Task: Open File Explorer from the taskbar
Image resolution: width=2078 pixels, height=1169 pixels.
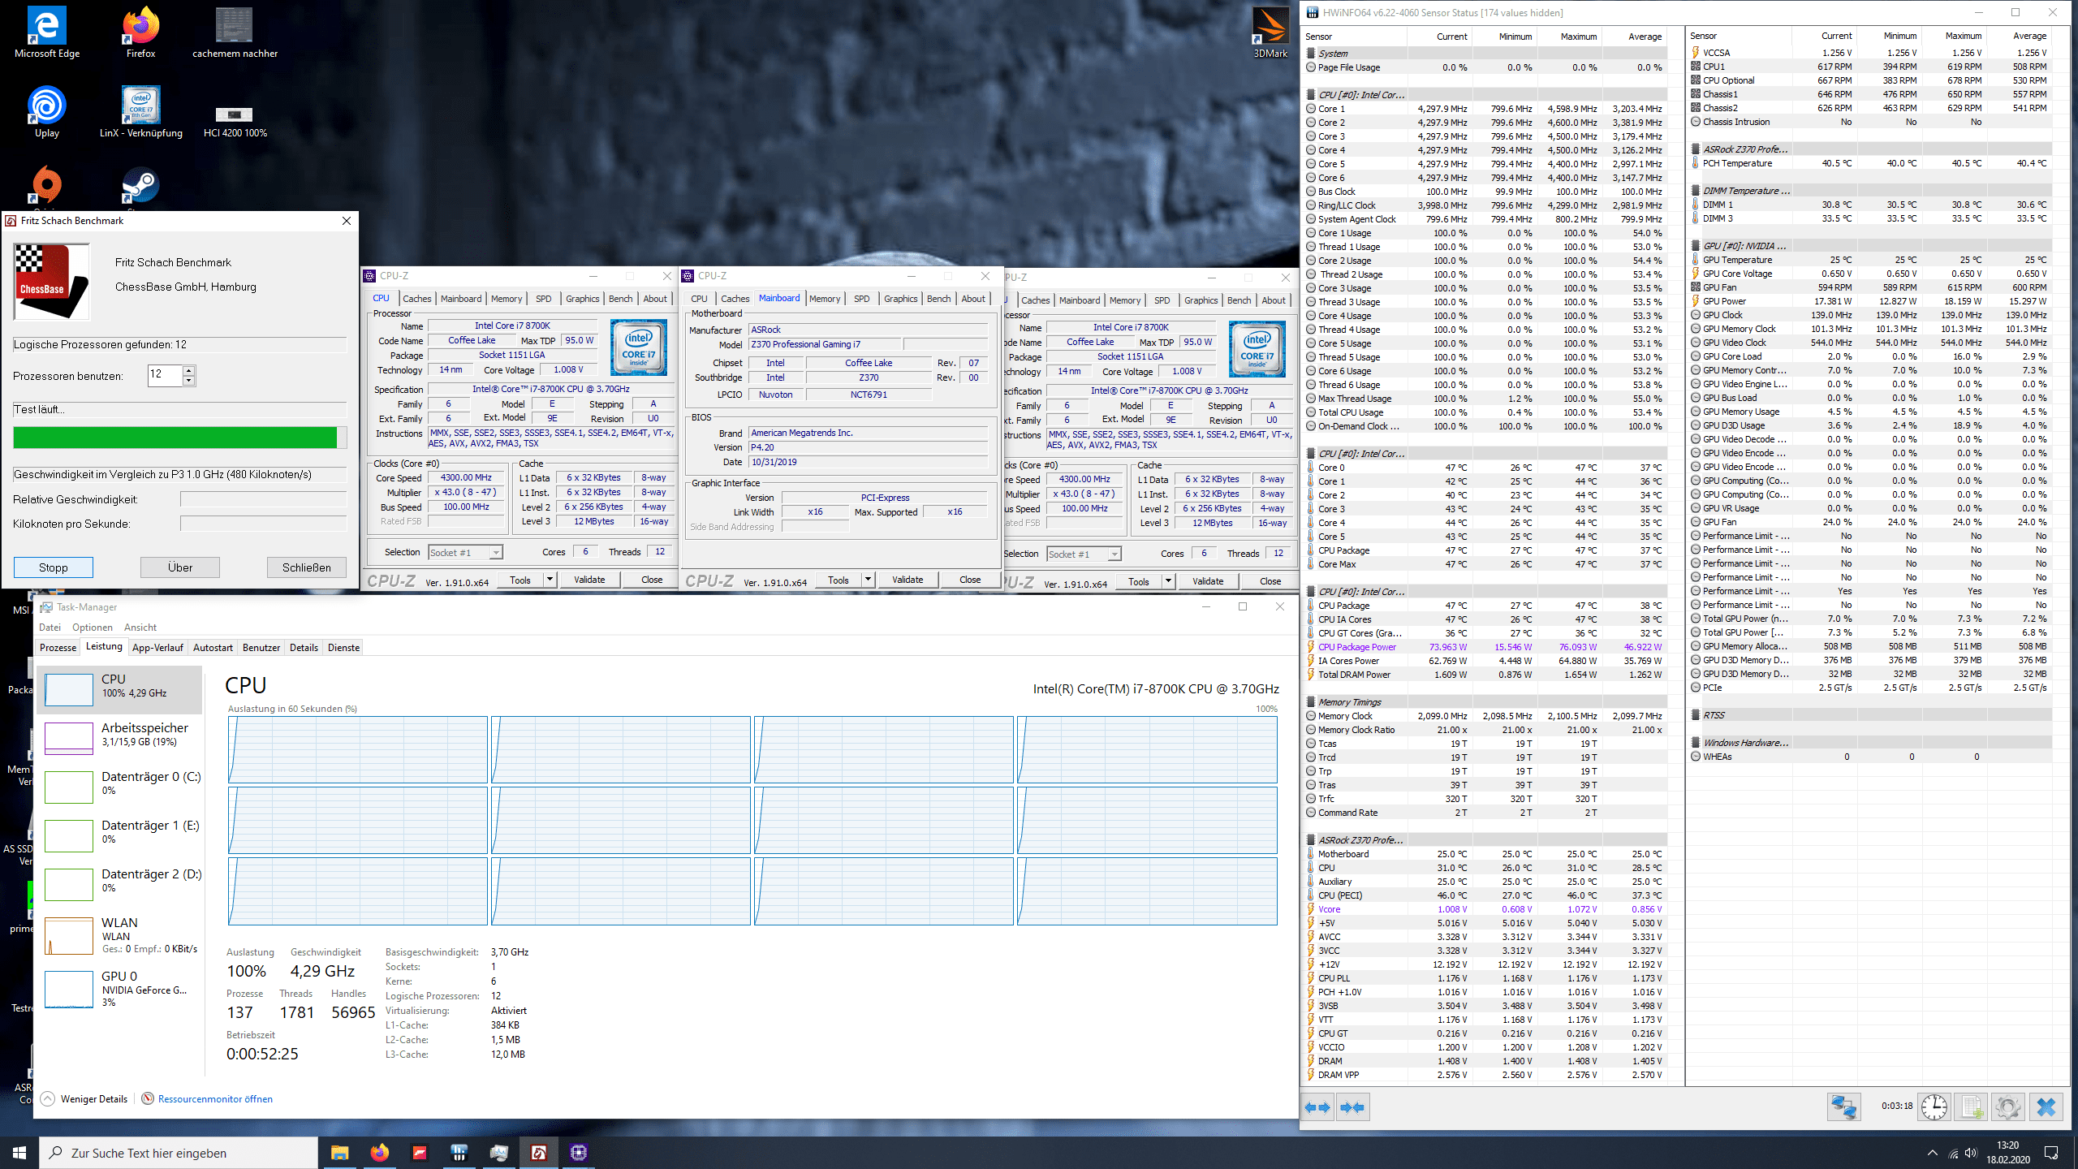Action: (339, 1153)
